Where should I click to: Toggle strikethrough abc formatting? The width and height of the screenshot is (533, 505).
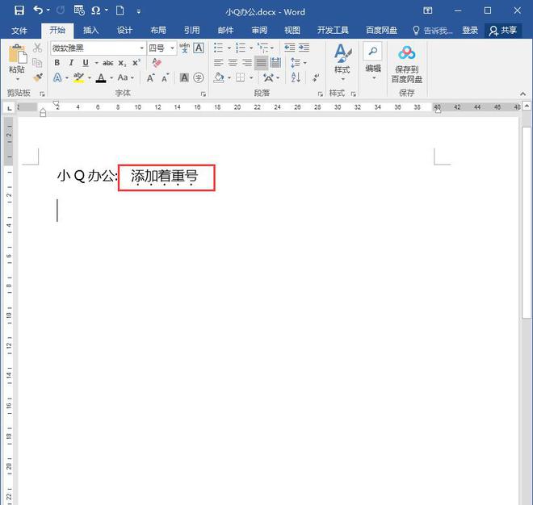pyautogui.click(x=107, y=63)
